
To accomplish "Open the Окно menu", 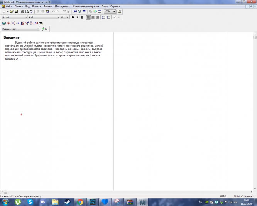I will click(x=105, y=7).
